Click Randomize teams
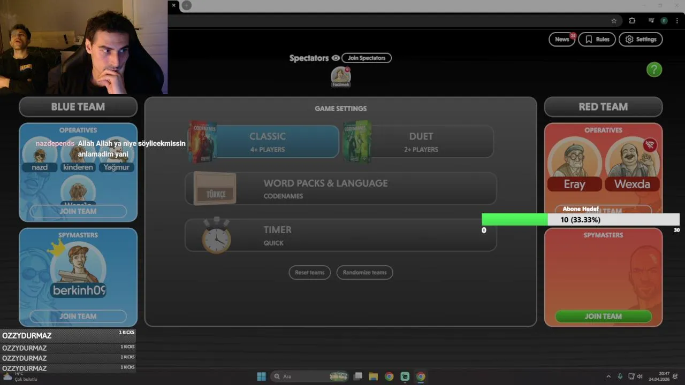This screenshot has width=685, height=385. 364,272
